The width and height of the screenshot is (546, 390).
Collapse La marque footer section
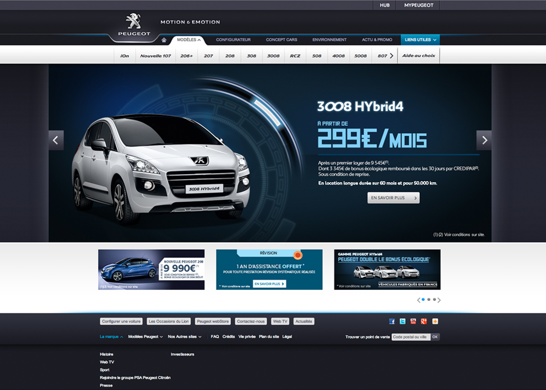click(111, 336)
